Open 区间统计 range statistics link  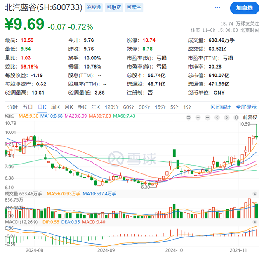click(x=221, y=107)
